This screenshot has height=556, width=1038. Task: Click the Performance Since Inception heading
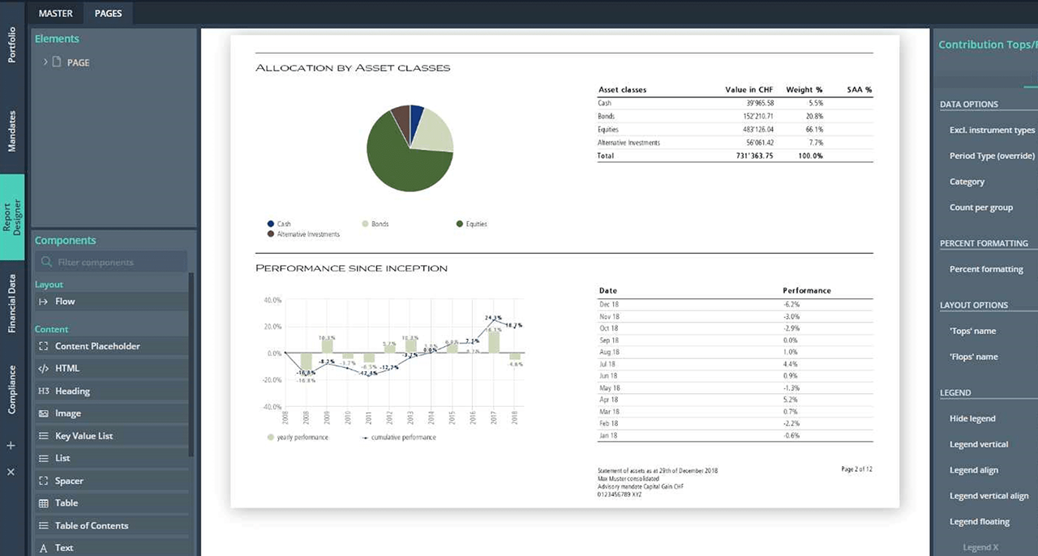(x=351, y=268)
